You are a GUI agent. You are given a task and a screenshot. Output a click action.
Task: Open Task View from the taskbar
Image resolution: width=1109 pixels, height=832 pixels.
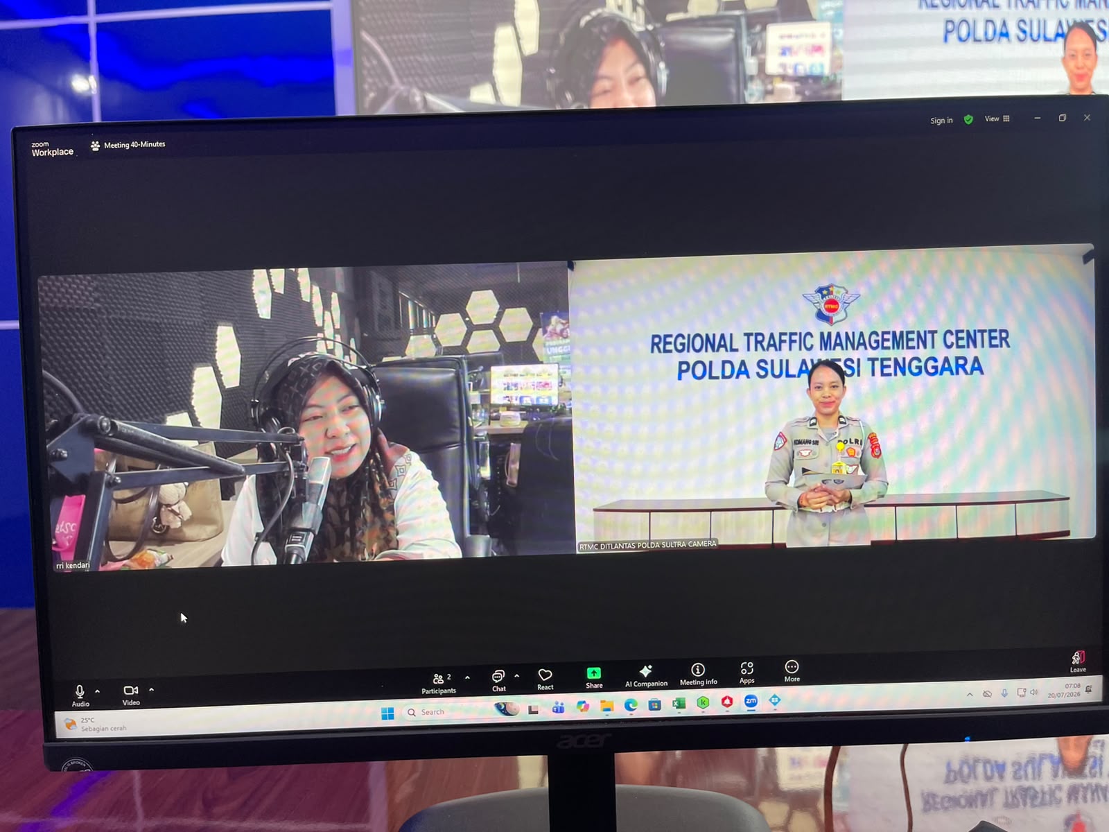pyautogui.click(x=533, y=709)
